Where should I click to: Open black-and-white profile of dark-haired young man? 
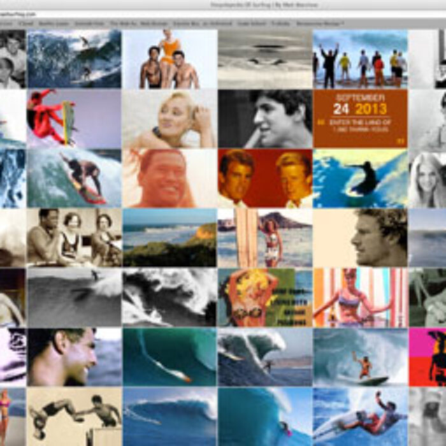[265, 119]
